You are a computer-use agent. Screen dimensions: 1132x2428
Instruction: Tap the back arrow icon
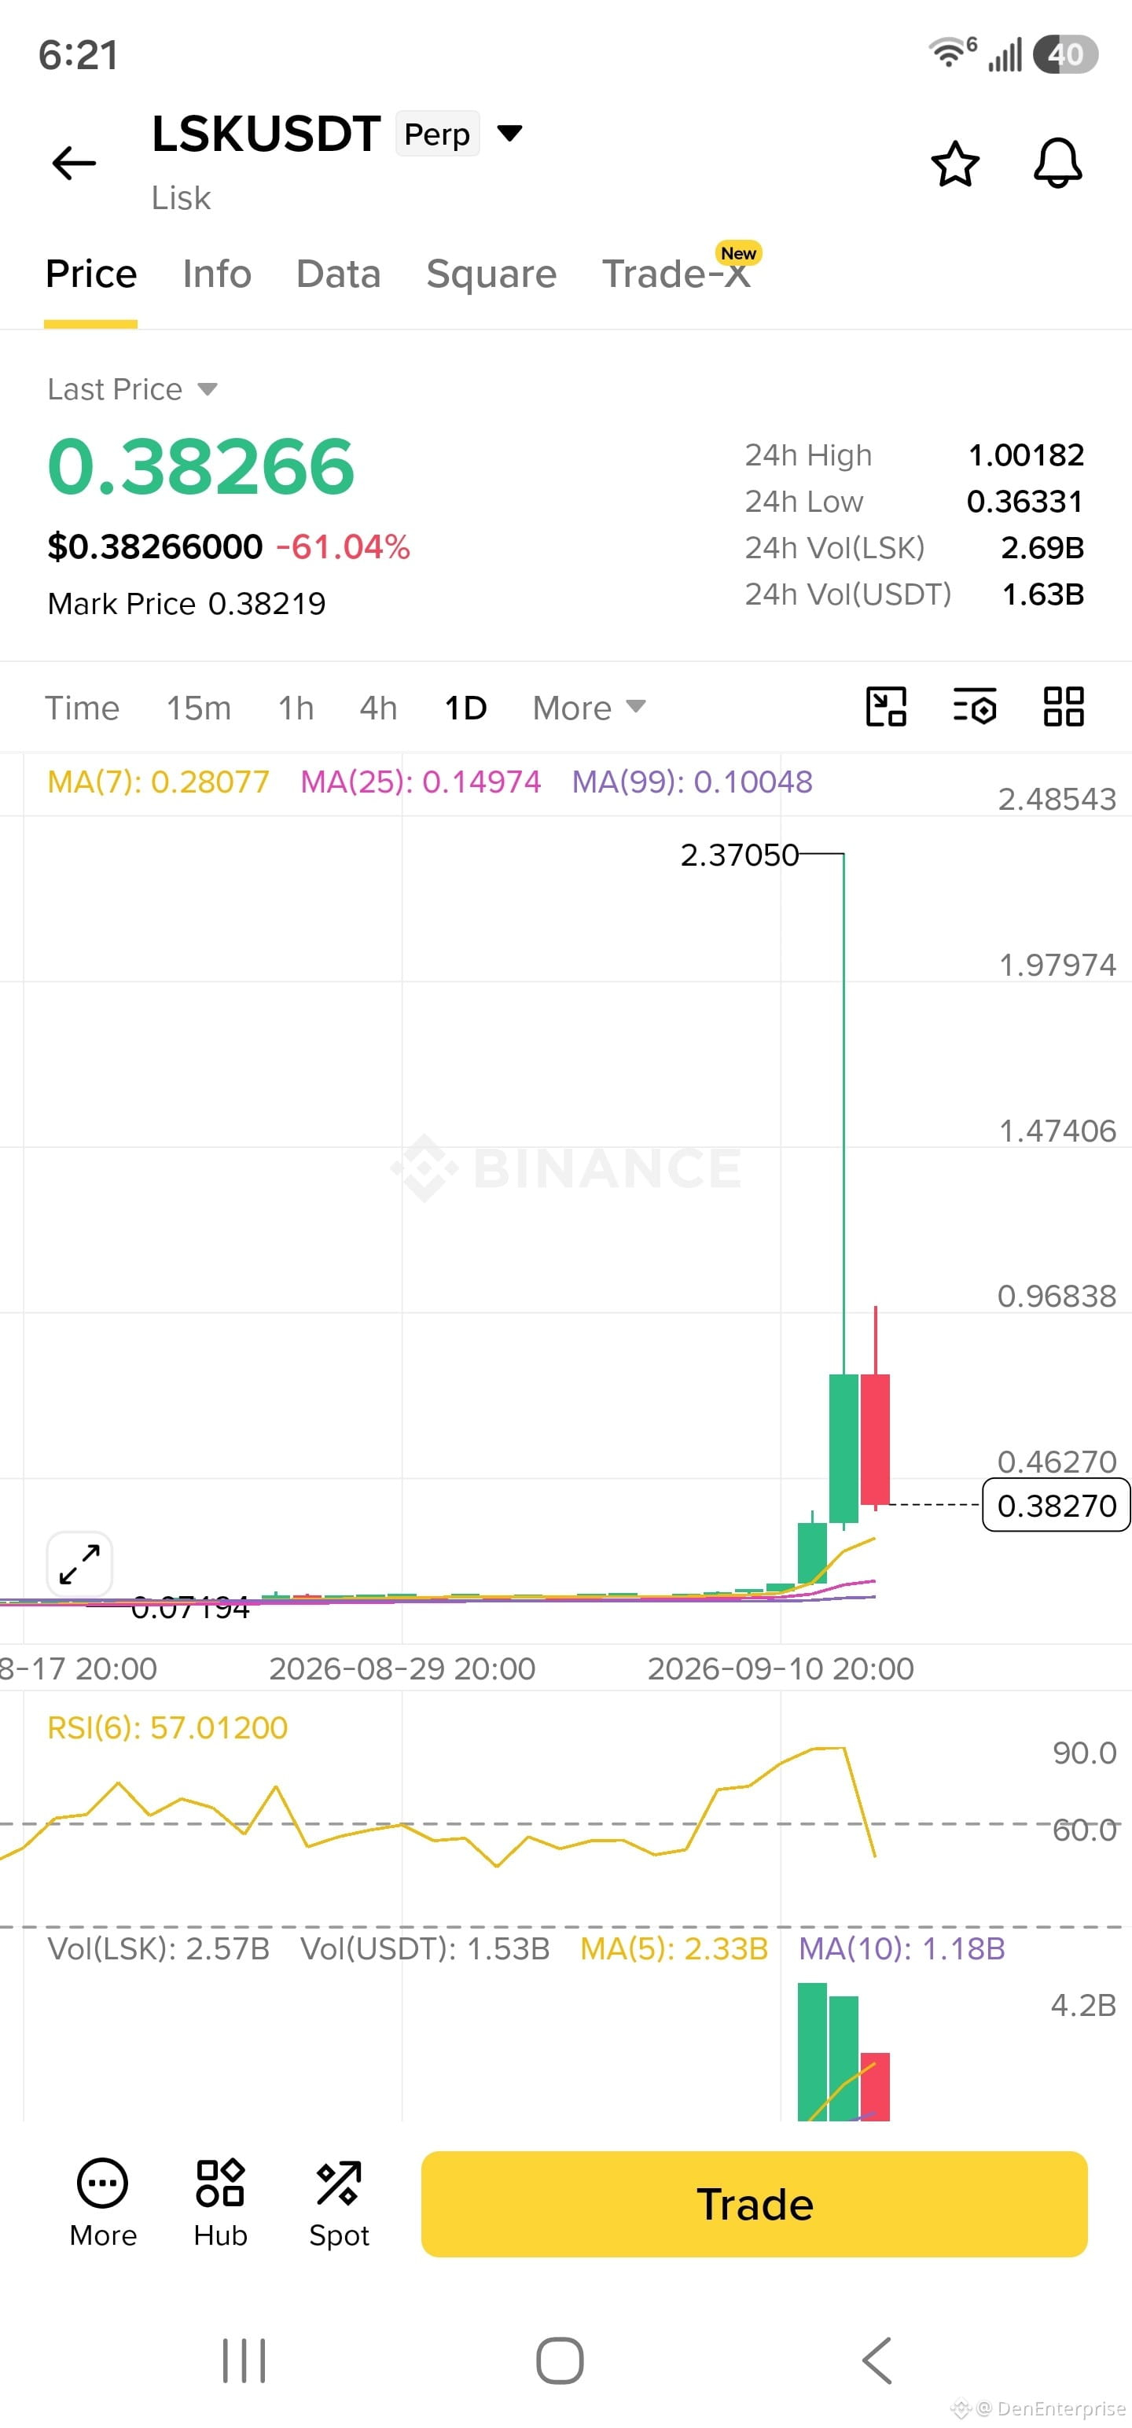tap(74, 163)
